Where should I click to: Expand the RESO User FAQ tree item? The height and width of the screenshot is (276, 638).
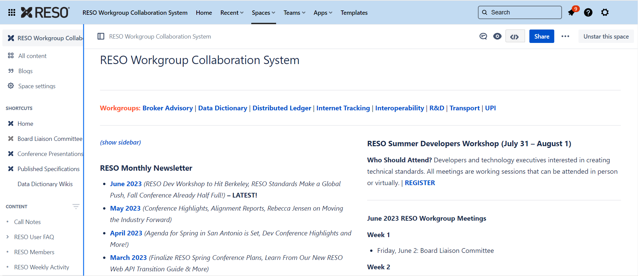click(7, 237)
